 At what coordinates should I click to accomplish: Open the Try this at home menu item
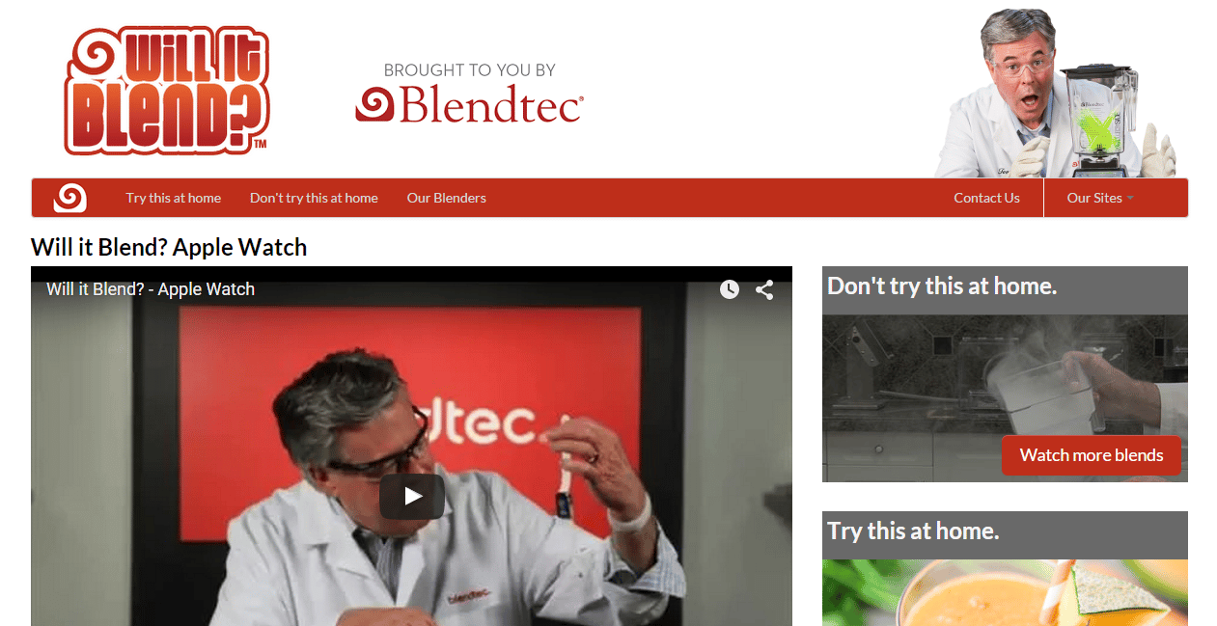point(174,198)
